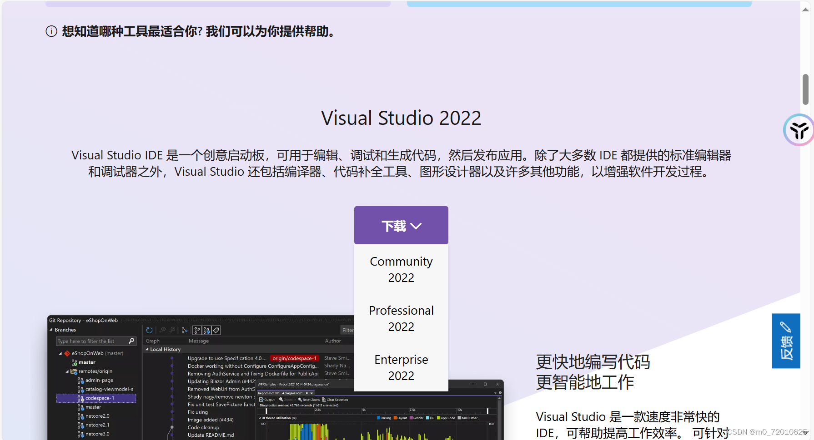Choose Professional 2022 from the download menu
814x440 pixels.
401,318
